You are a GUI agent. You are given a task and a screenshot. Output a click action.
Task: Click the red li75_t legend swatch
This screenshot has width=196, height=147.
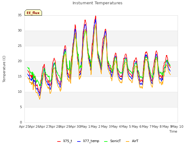(59, 141)
